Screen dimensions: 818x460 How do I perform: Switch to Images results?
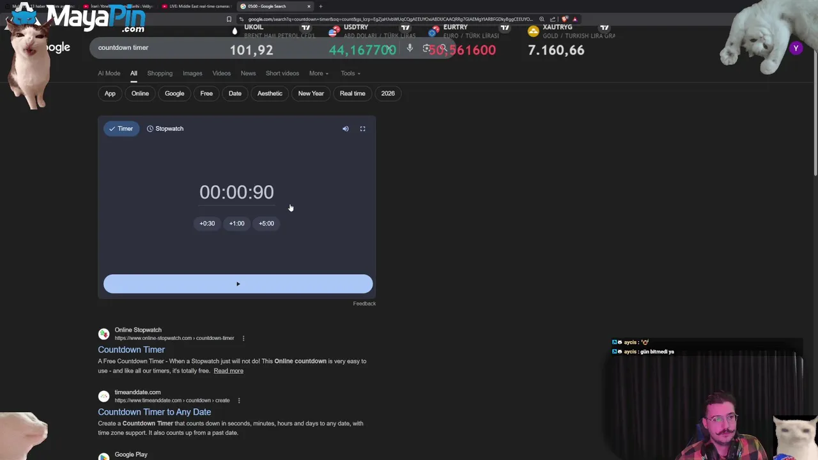pos(192,73)
